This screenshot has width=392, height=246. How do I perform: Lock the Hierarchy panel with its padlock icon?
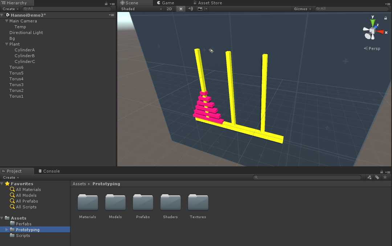(x=106, y=4)
